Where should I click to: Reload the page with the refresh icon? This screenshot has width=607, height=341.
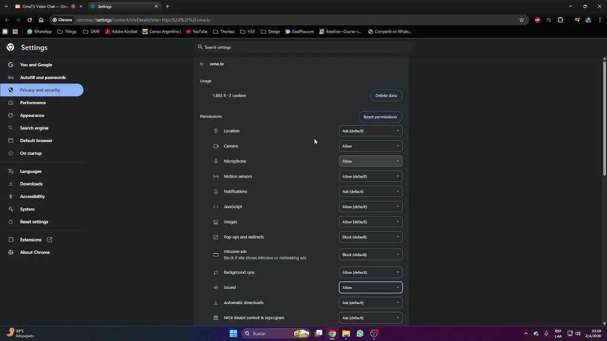pos(29,20)
